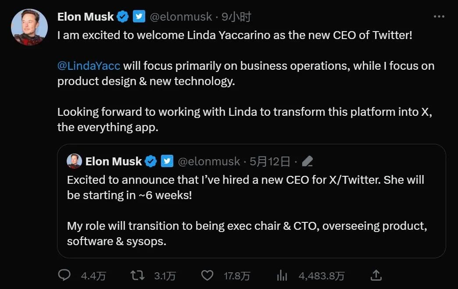458x289 pixels.
Task: Click the Twitter affiliation badge in the main tweet header
Action: pos(139,17)
